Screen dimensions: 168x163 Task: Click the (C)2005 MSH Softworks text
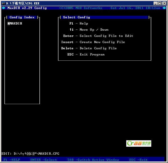81,8
